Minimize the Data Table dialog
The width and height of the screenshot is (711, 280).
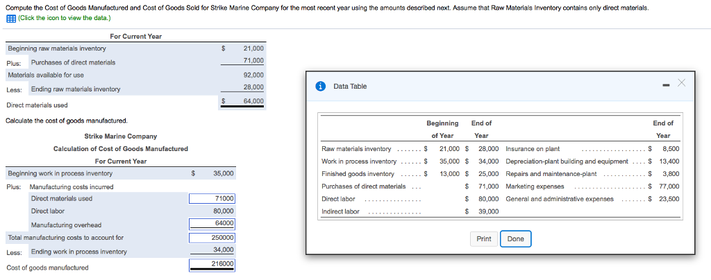[665, 84]
